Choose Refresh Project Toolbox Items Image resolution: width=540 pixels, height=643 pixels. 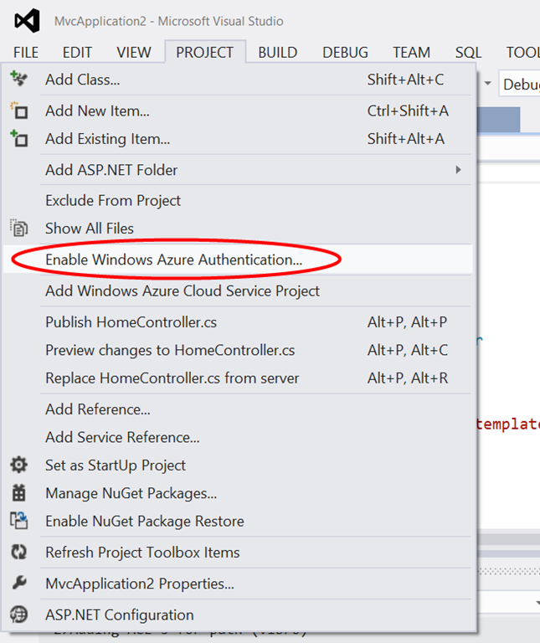pos(238,552)
